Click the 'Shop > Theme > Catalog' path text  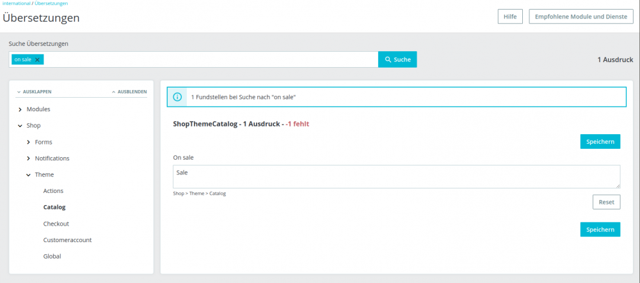(x=200, y=194)
